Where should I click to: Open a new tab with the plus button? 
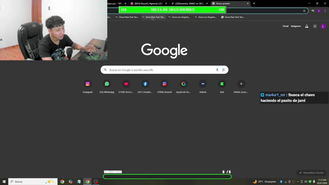[x=254, y=4]
